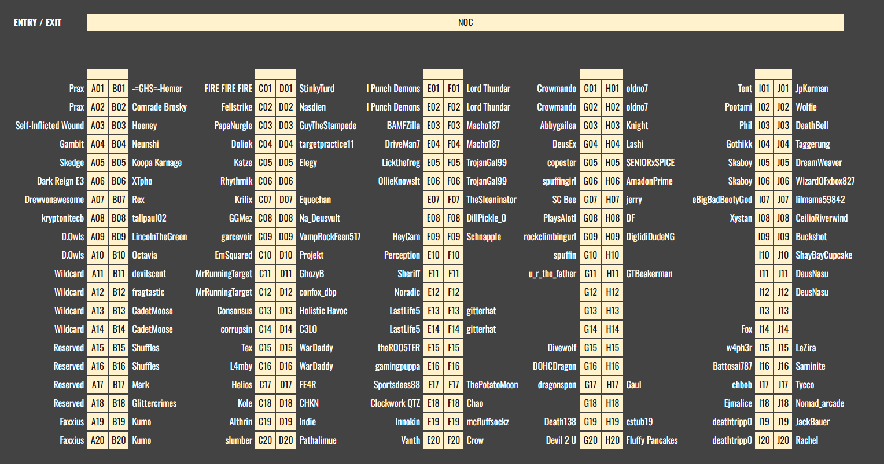The image size is (884, 464).
Task: Select seat A15 marked Reserved
Action: pos(97,348)
